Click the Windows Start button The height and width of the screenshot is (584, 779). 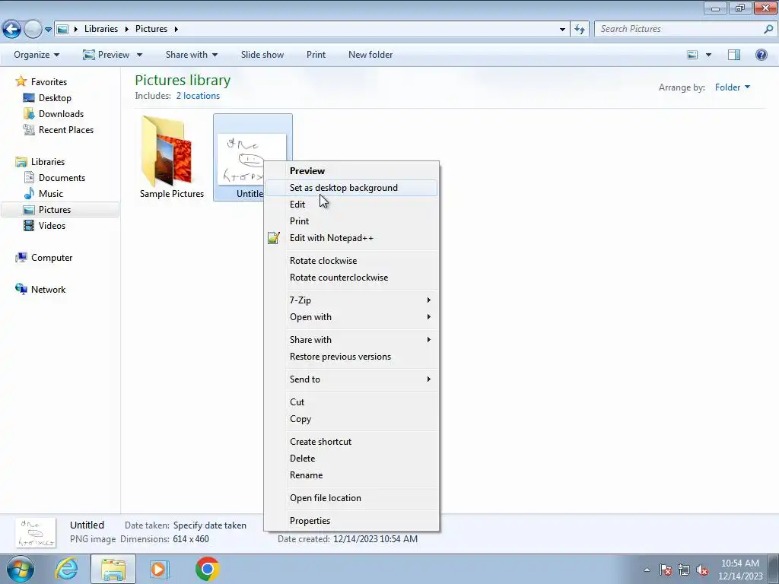point(20,569)
